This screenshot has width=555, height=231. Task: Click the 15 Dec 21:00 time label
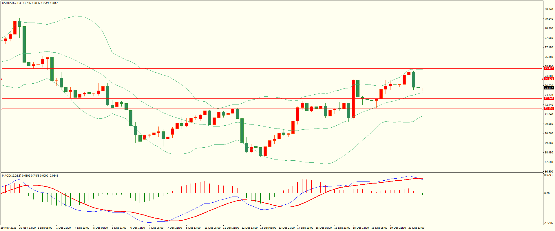pyautogui.click(x=342, y=228)
